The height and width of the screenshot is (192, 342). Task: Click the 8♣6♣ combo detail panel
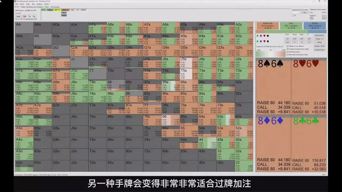[309, 143]
